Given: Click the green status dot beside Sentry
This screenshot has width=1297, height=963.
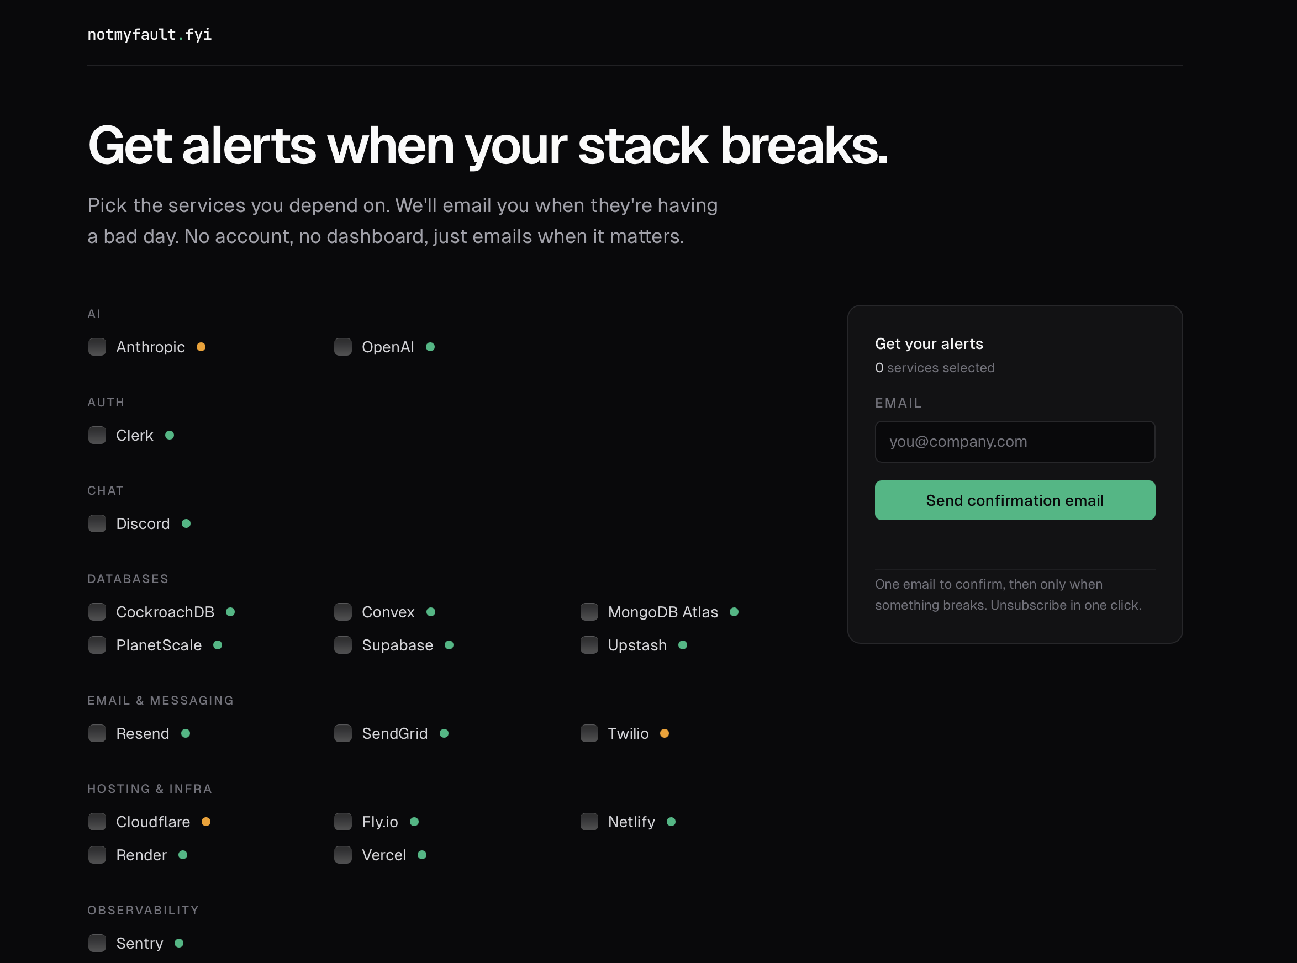Looking at the screenshot, I should point(179,943).
